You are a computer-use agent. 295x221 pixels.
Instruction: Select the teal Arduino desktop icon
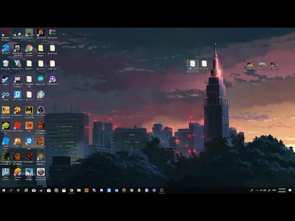41,81
